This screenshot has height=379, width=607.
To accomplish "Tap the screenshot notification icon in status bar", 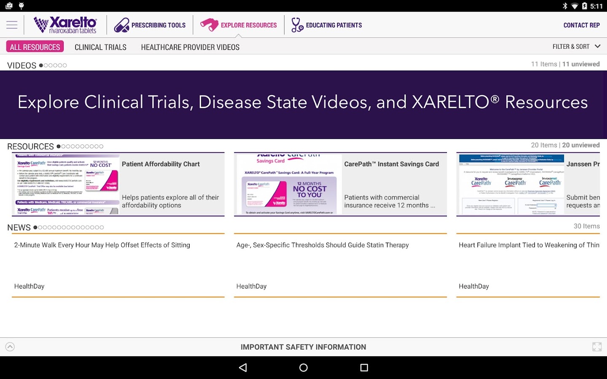I will [x=9, y=6].
